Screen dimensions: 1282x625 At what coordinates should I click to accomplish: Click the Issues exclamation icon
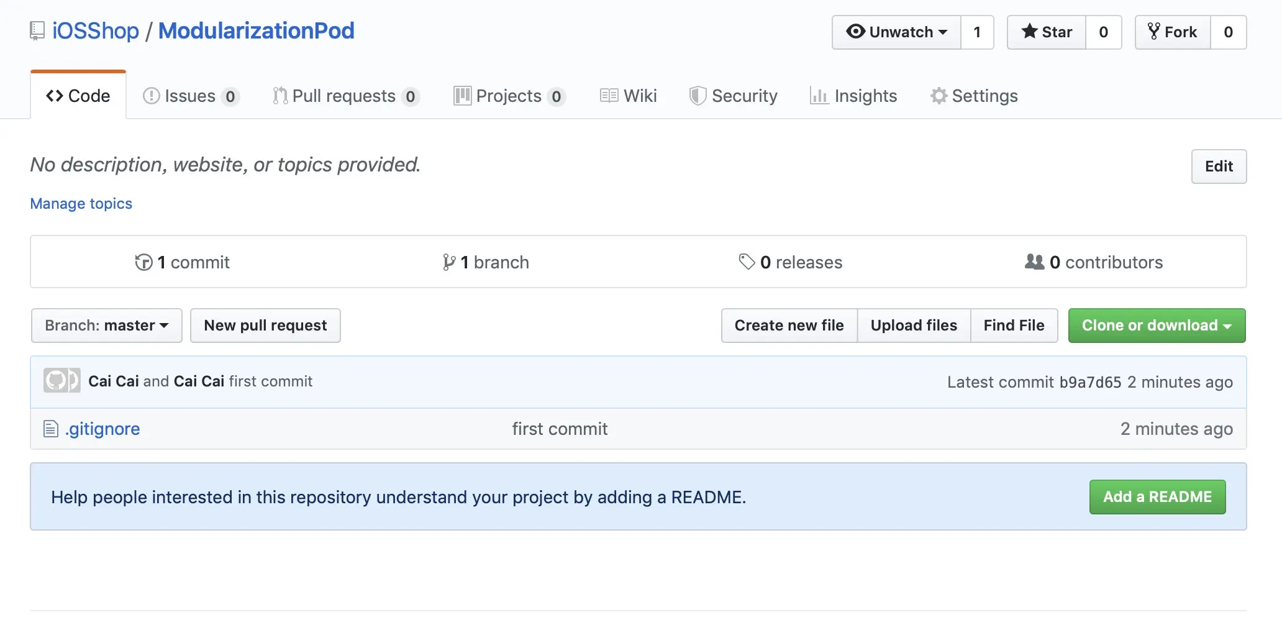pos(151,96)
